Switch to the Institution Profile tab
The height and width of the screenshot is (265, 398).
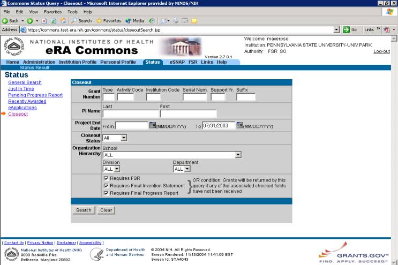tap(78, 62)
